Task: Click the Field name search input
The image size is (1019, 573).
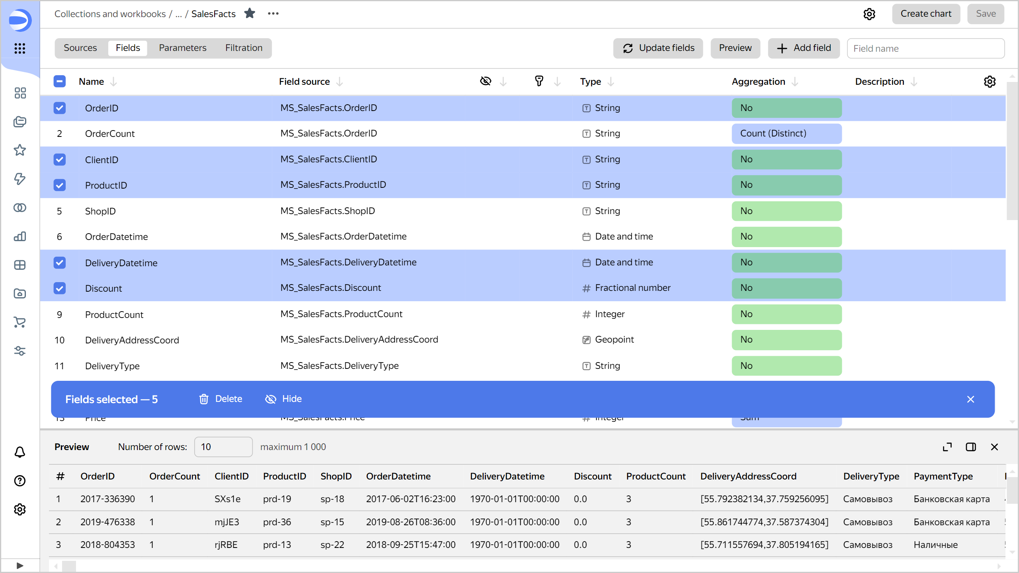Action: point(925,48)
